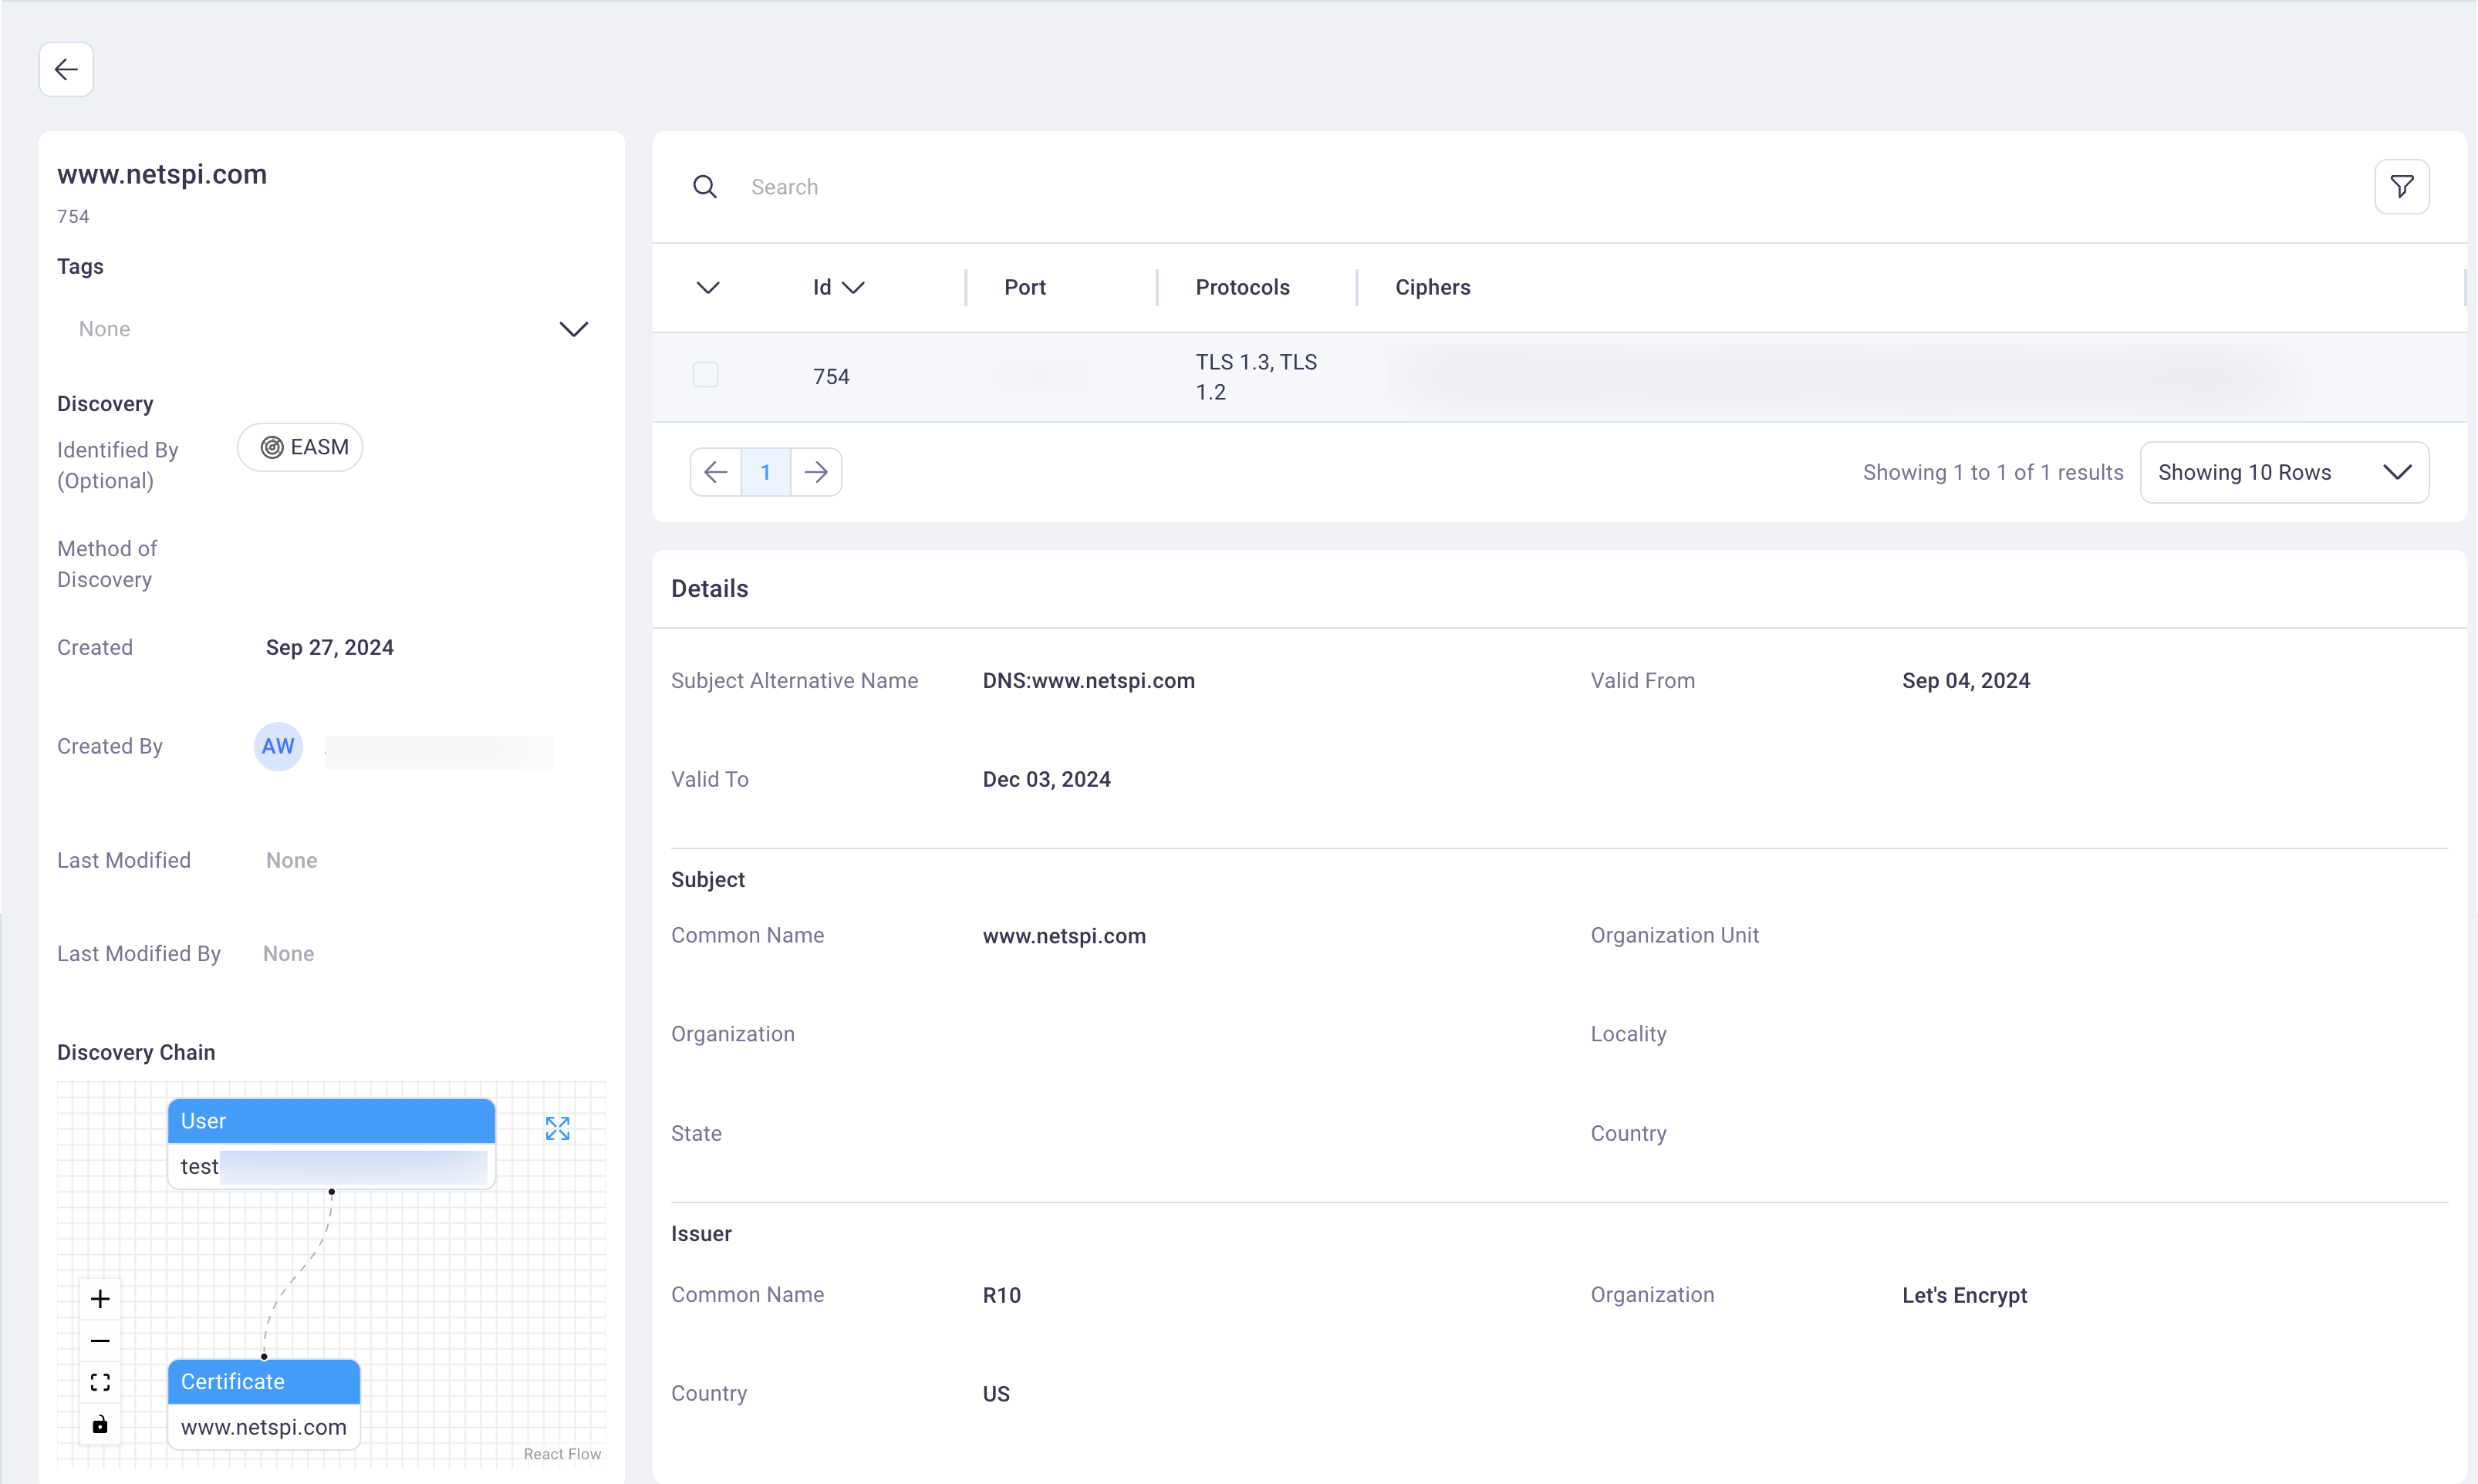Click the Last Modified None value
This screenshot has width=2478, height=1484.
point(292,861)
